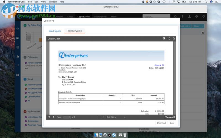Click the power logout icon
221x138 pixels.
click(x=204, y=17)
